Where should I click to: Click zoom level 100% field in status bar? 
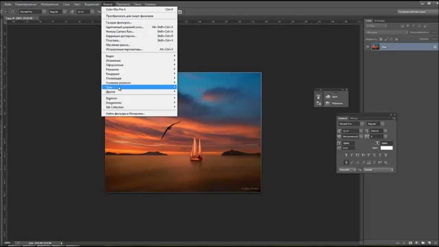coord(7,243)
